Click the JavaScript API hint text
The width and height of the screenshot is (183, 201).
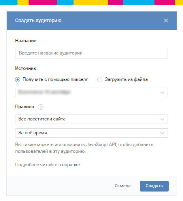[84, 148]
